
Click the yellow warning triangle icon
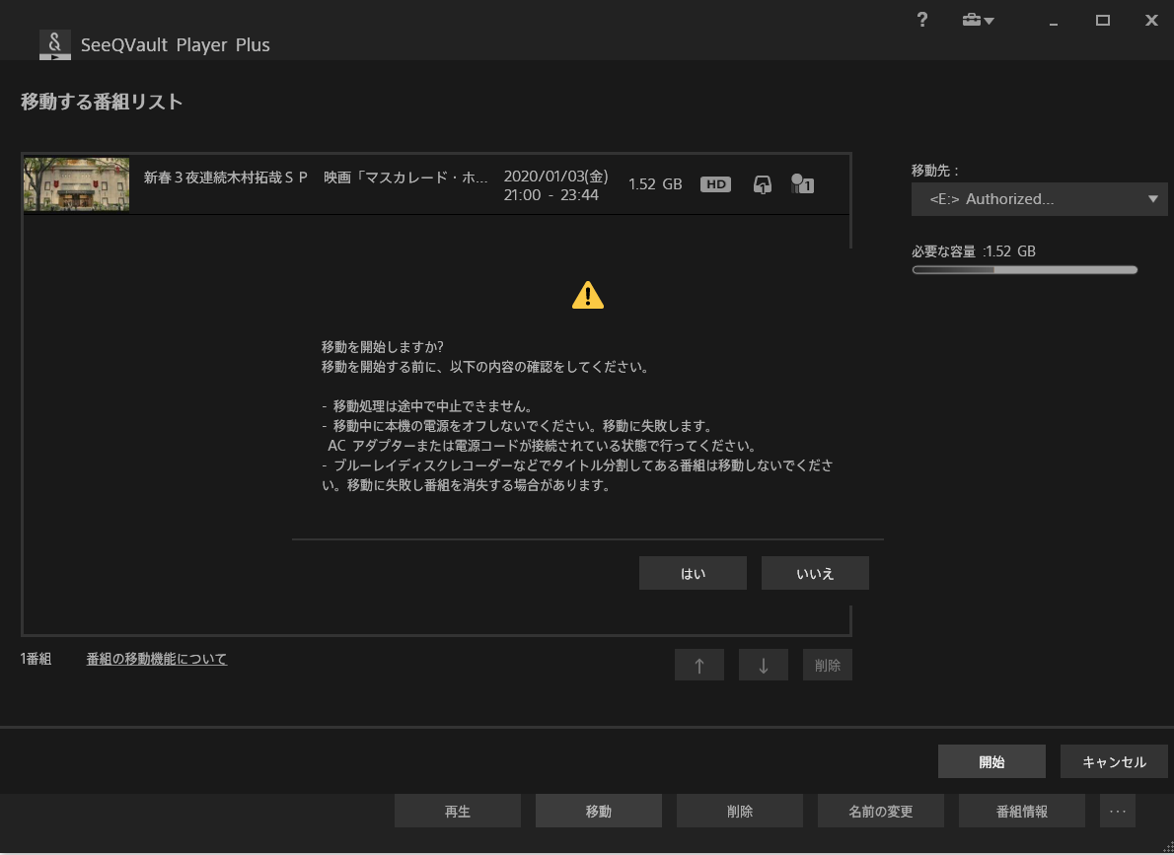point(587,295)
